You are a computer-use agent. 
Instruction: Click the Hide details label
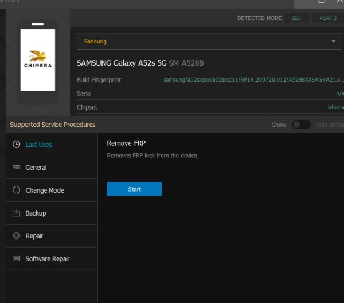coord(330,125)
